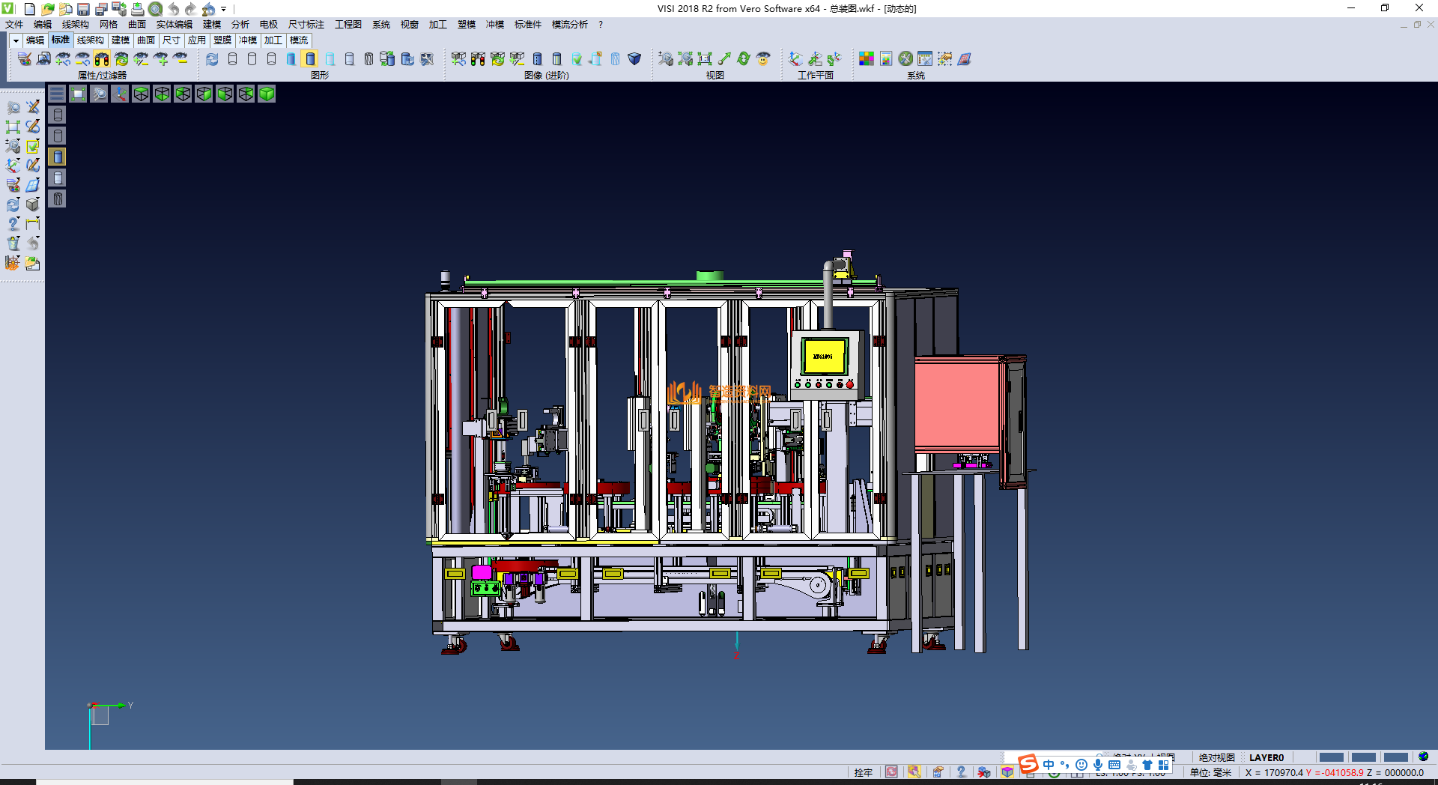Screen dimensions: 1438x785
Task: Click the 绝对视图 status bar button
Action: point(1216,757)
